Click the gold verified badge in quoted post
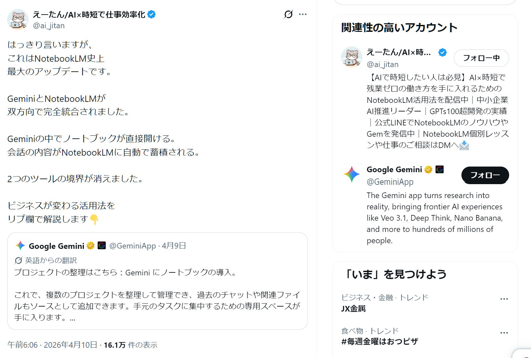This screenshot has height=358, width=531. pos(90,246)
